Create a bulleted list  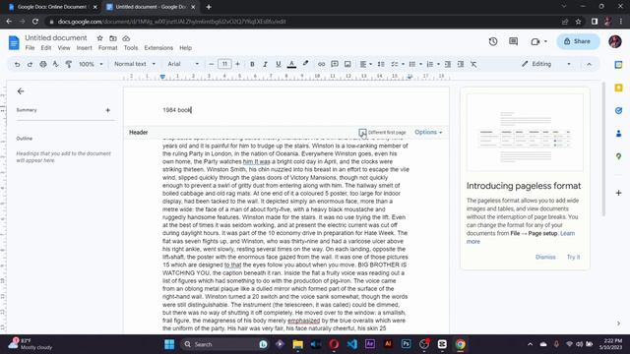pyautogui.click(x=412, y=64)
